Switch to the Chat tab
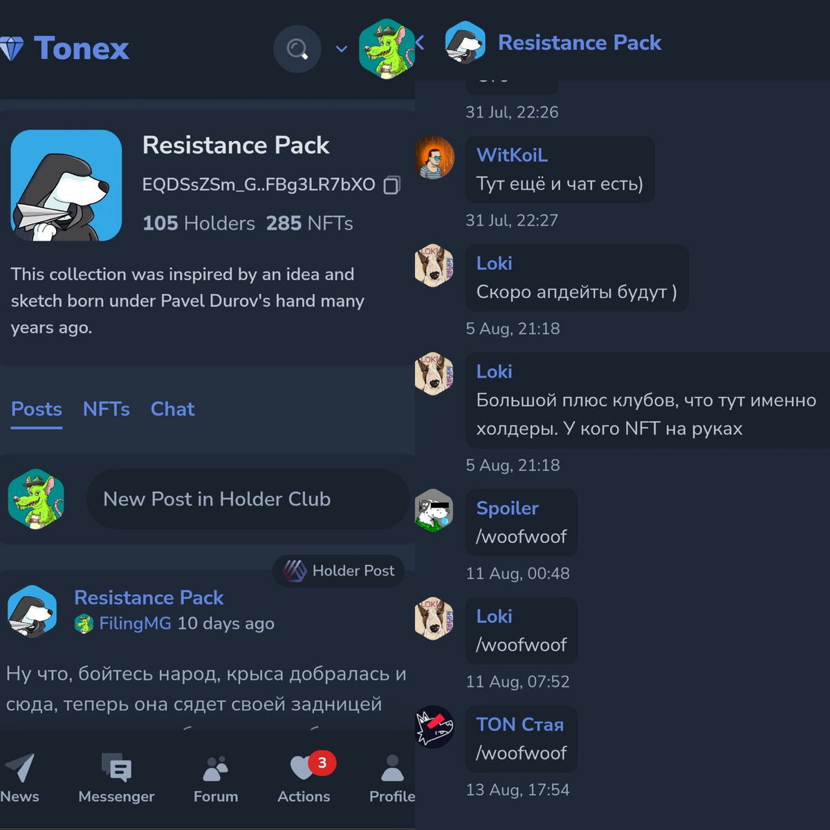 [173, 409]
